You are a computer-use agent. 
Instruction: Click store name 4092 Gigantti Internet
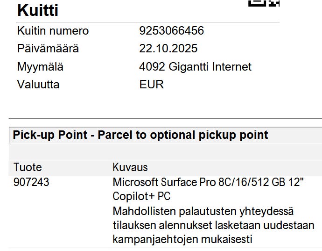click(195, 67)
